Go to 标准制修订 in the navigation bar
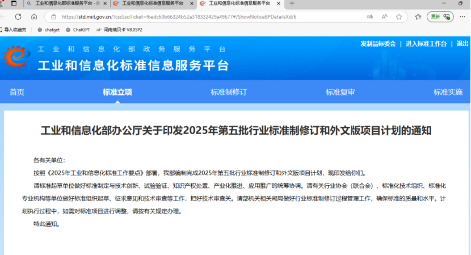471x255 pixels. click(229, 92)
